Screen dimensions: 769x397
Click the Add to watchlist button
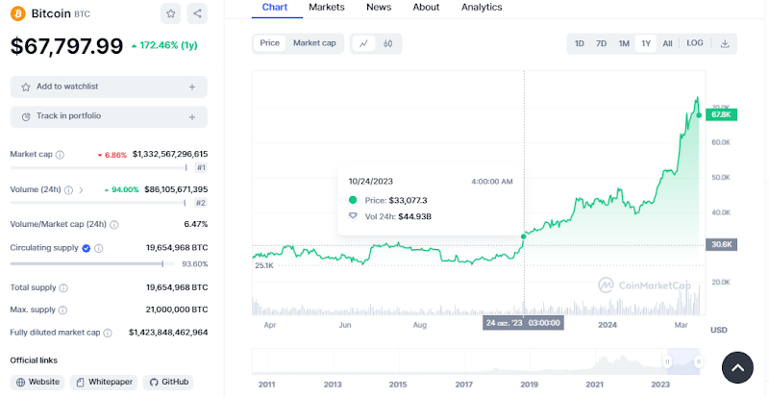(109, 87)
